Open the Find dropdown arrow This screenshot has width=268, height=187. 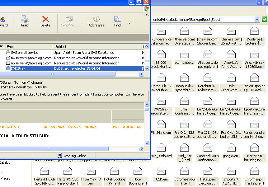pos(129,23)
